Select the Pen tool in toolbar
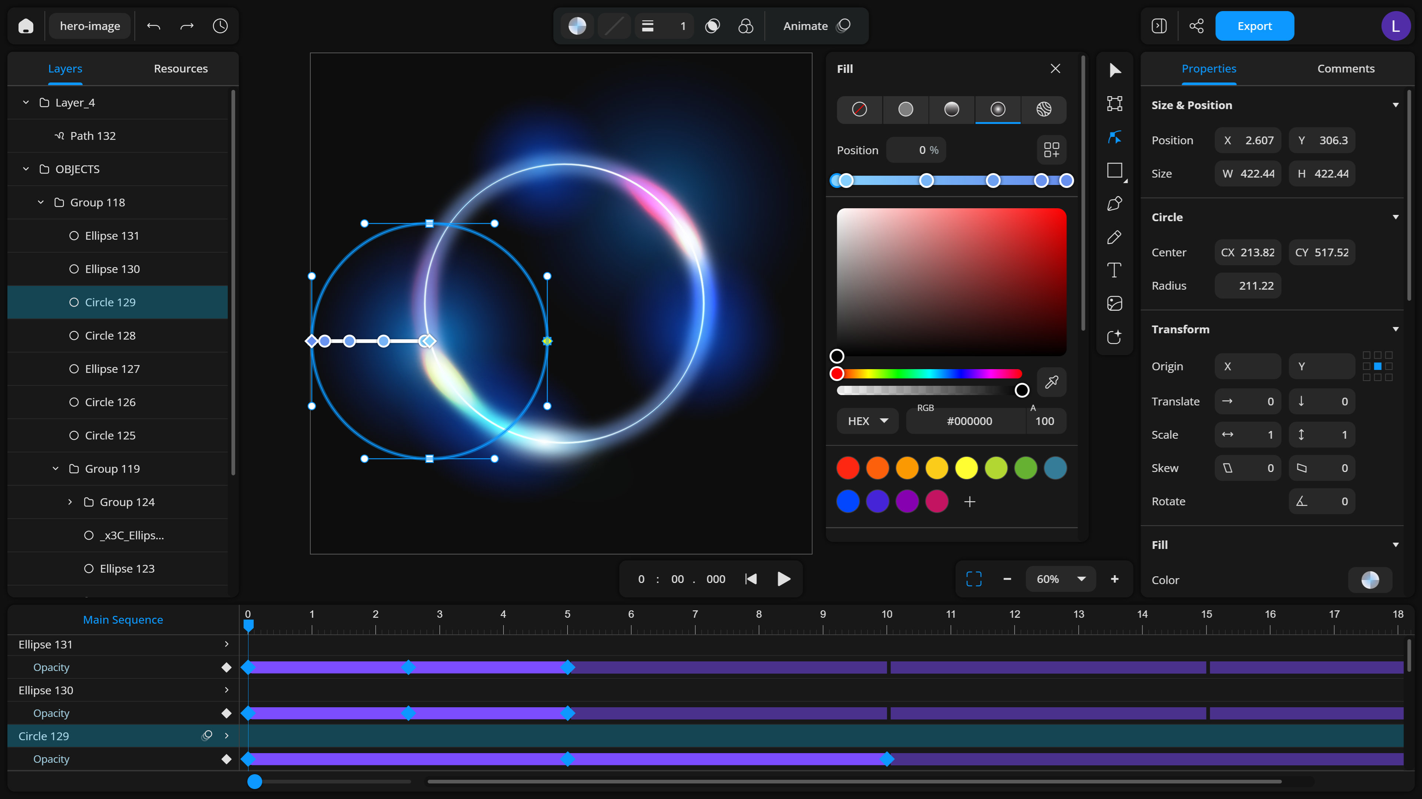 1114,204
